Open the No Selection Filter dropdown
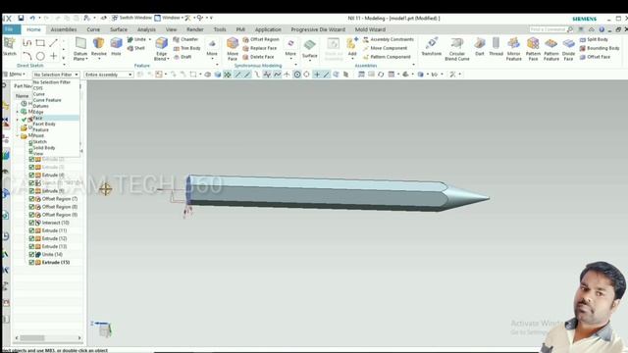The image size is (628, 353). (56, 75)
